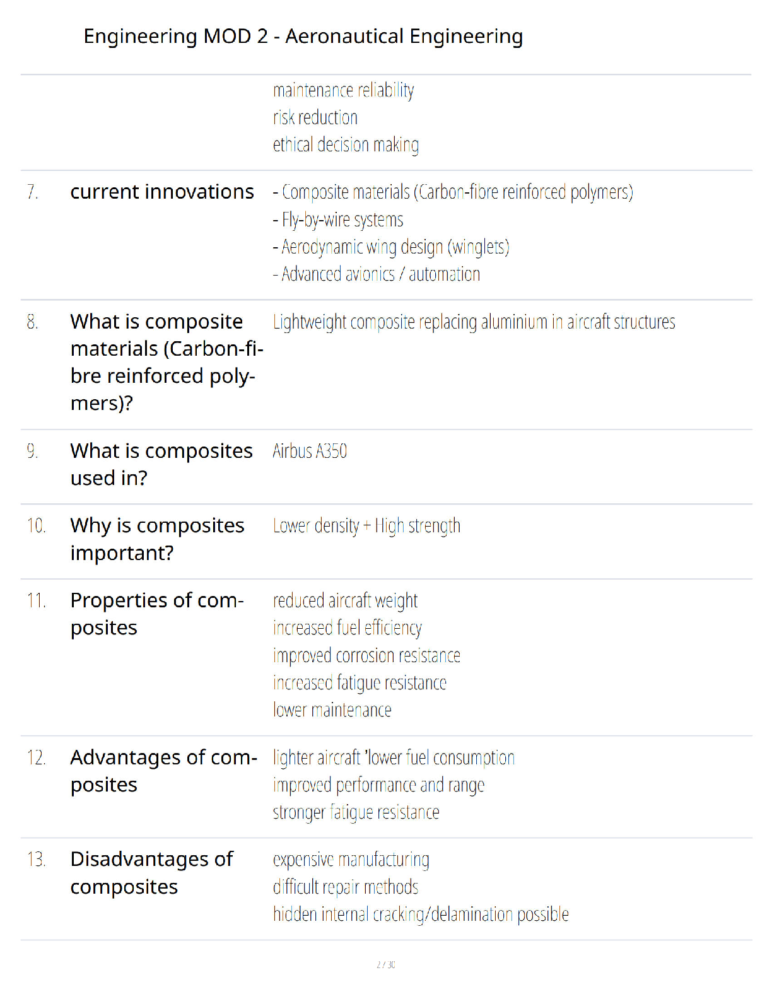Click the 'Lower density + High strength' answer
The image size is (772, 999).
pos(366,526)
